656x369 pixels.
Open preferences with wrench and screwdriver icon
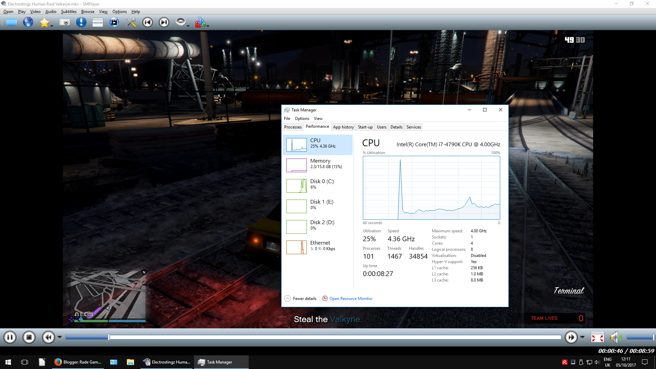pos(131,23)
